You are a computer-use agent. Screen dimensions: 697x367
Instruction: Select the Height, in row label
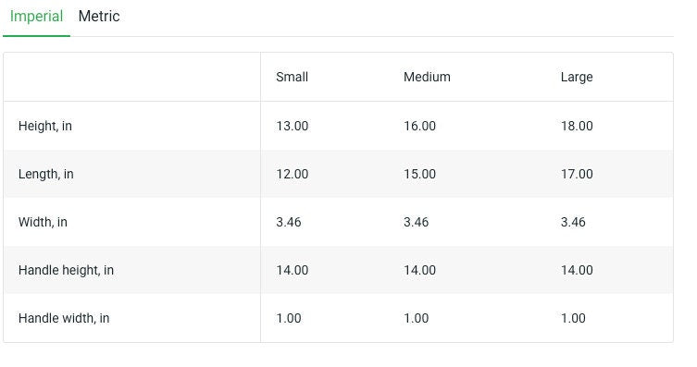click(45, 126)
